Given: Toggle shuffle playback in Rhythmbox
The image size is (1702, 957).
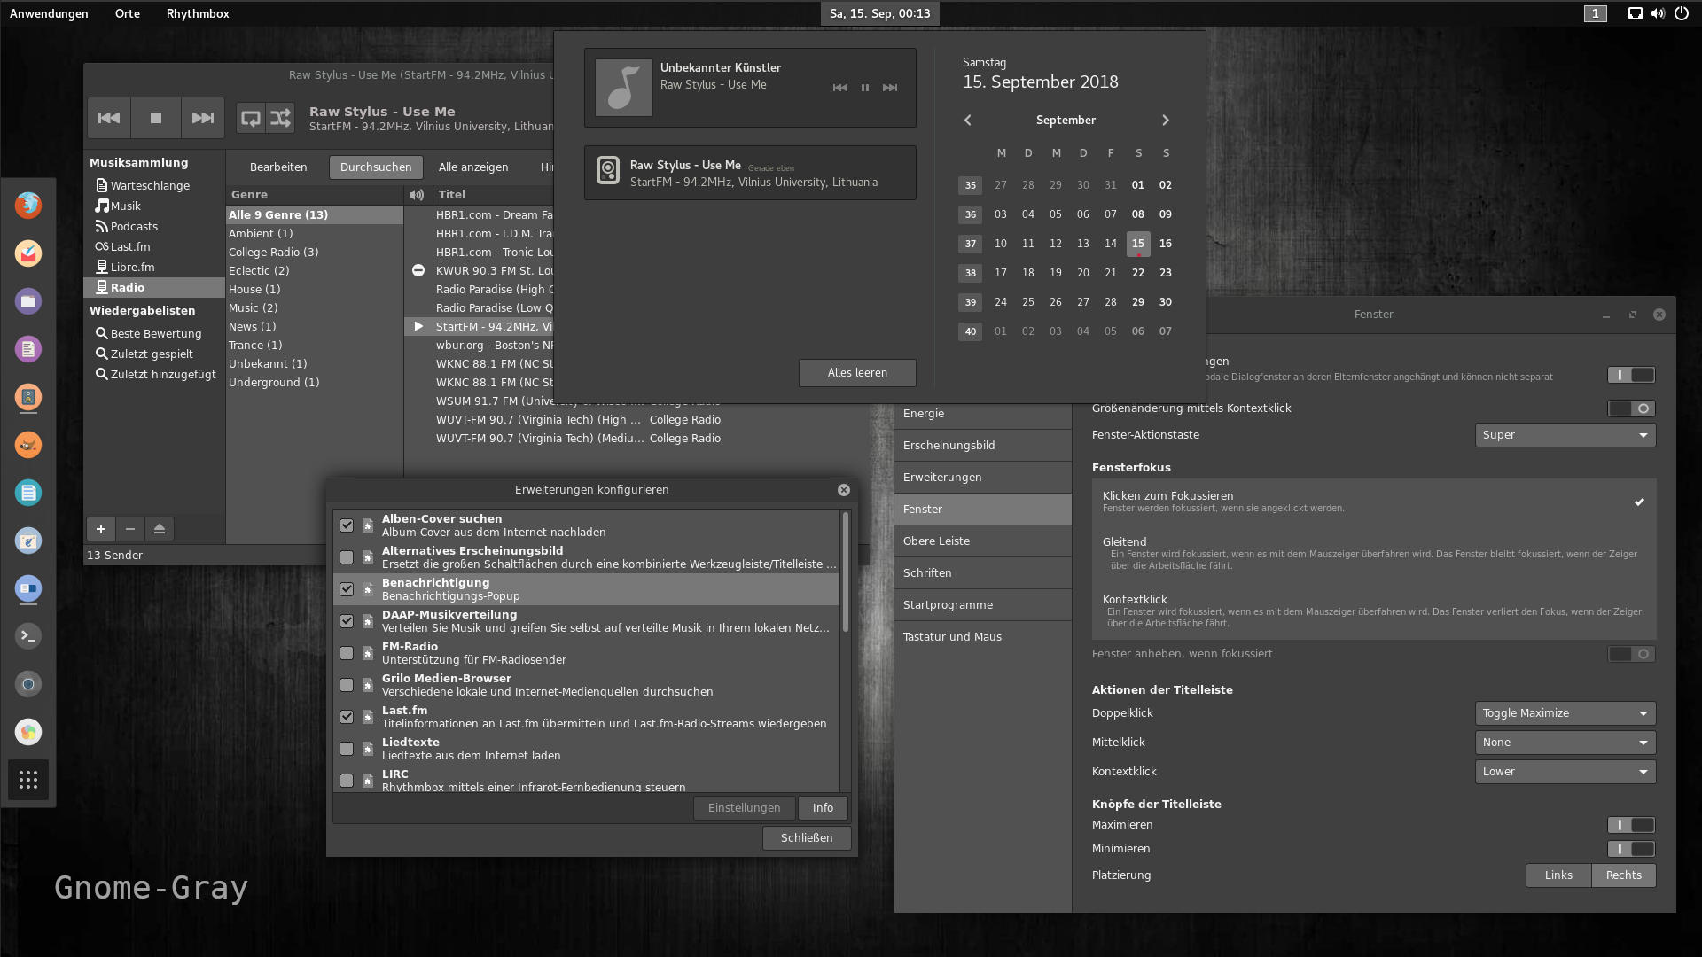Looking at the screenshot, I should click(x=280, y=118).
